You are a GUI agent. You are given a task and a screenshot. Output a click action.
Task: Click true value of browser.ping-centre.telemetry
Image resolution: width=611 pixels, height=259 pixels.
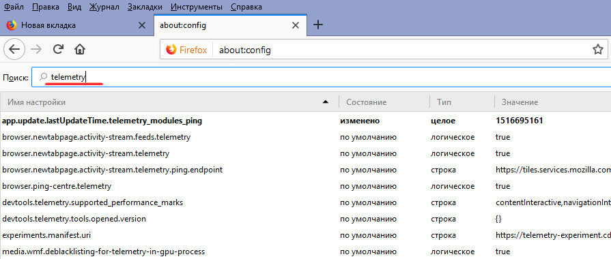(502, 186)
